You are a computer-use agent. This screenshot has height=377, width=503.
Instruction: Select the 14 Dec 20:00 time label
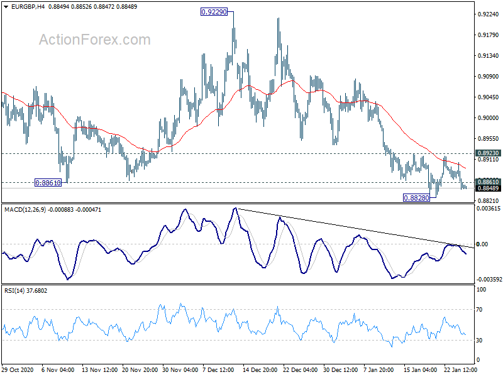click(x=260, y=370)
